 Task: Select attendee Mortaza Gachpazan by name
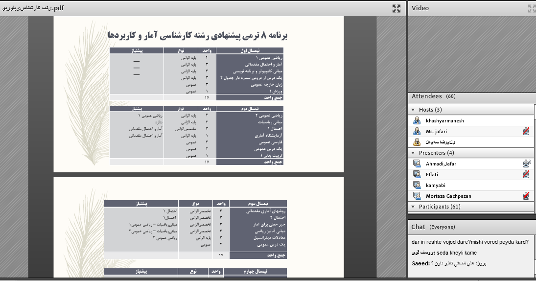[447, 196]
